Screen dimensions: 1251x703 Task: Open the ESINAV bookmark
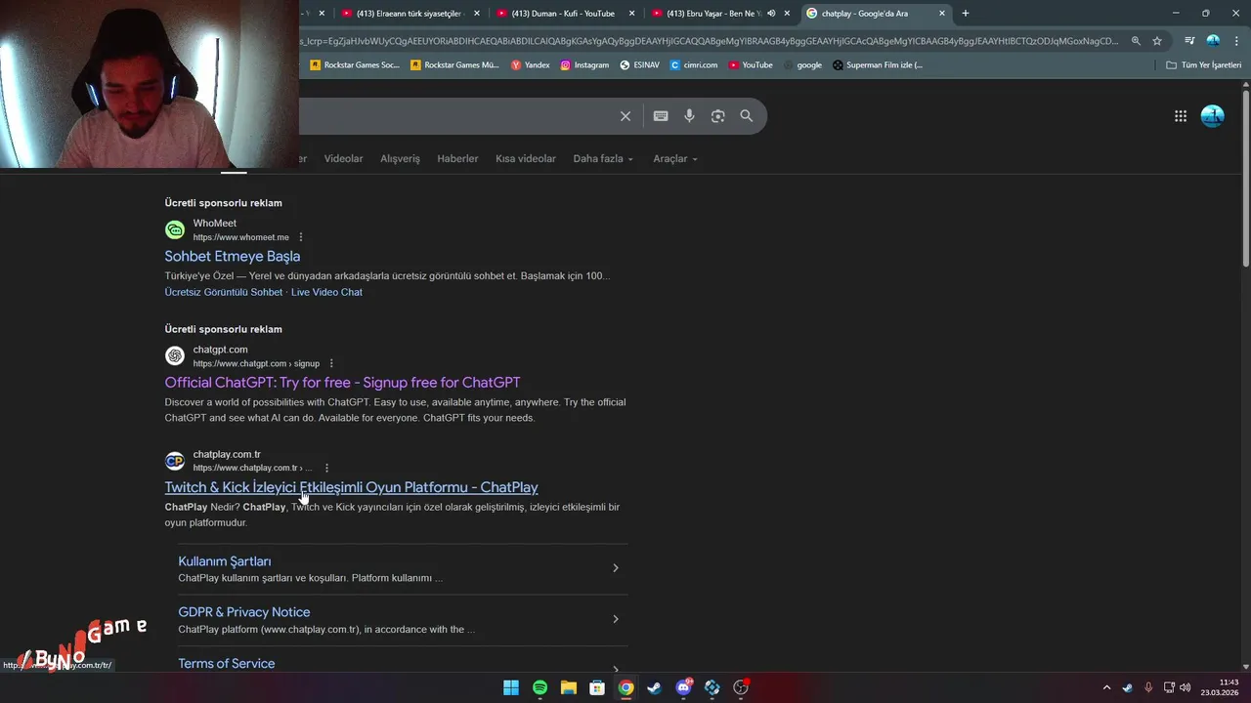click(x=640, y=65)
